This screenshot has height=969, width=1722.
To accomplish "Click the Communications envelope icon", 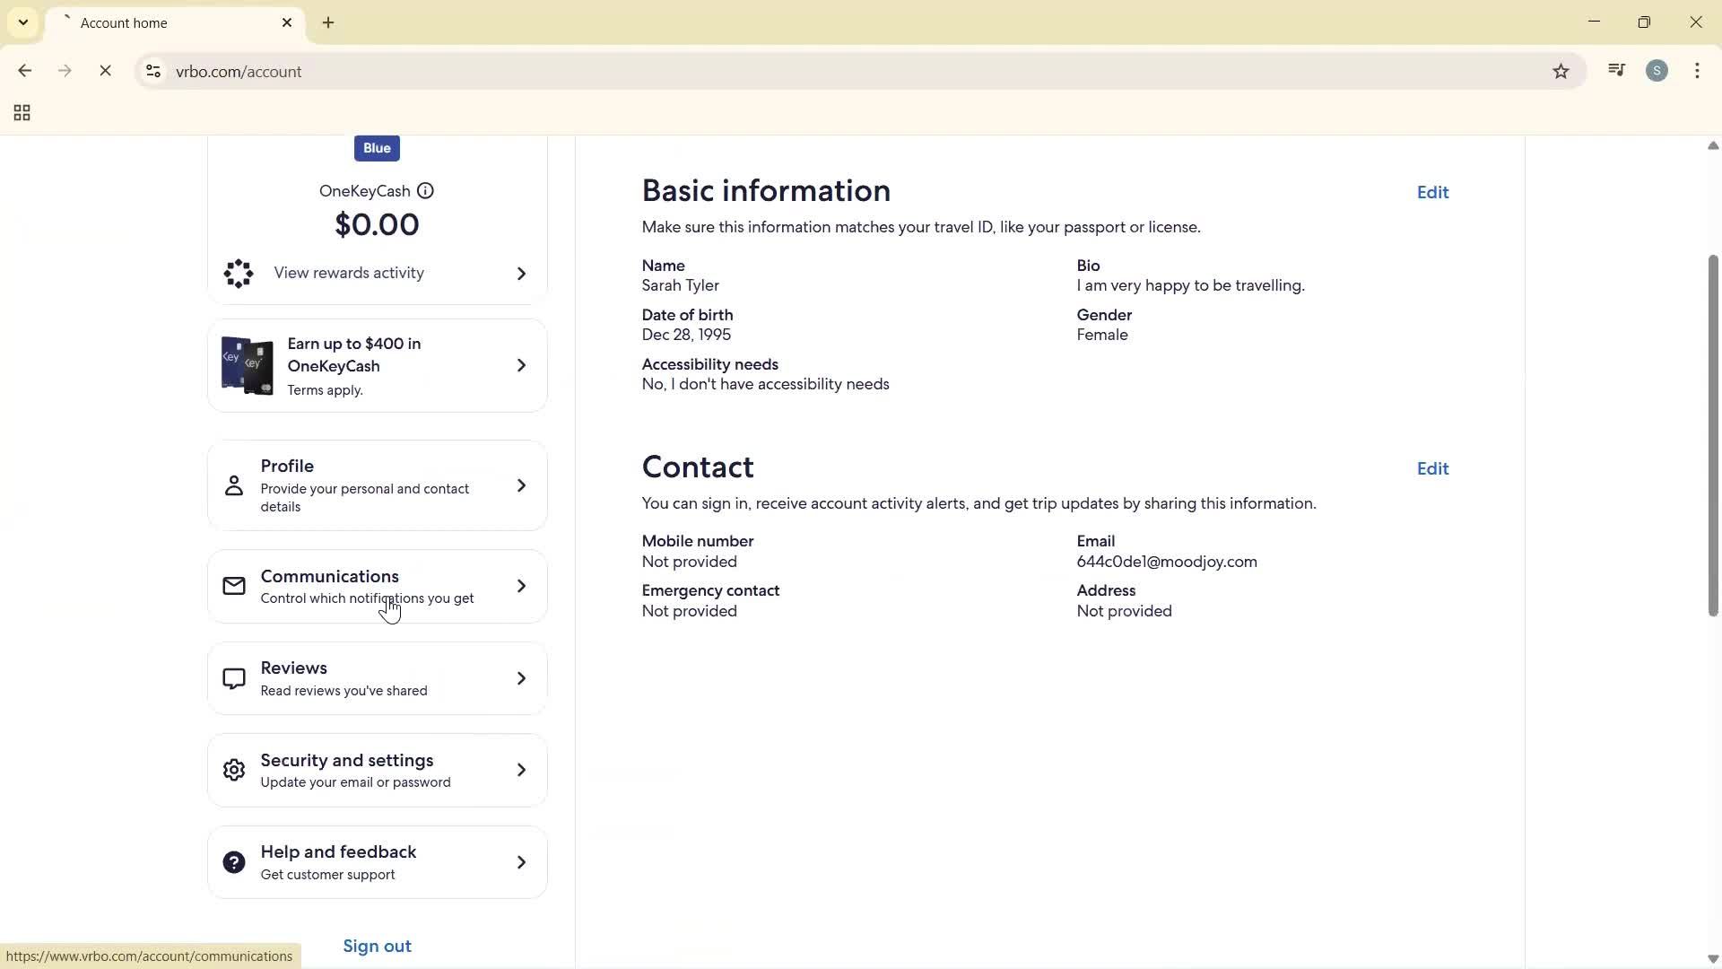I will click(x=233, y=586).
